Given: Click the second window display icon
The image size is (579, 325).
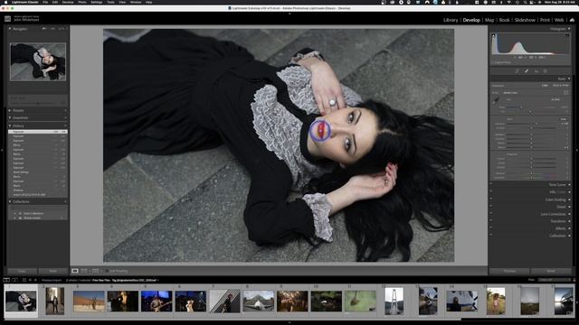Looking at the screenshot, I should [14, 280].
